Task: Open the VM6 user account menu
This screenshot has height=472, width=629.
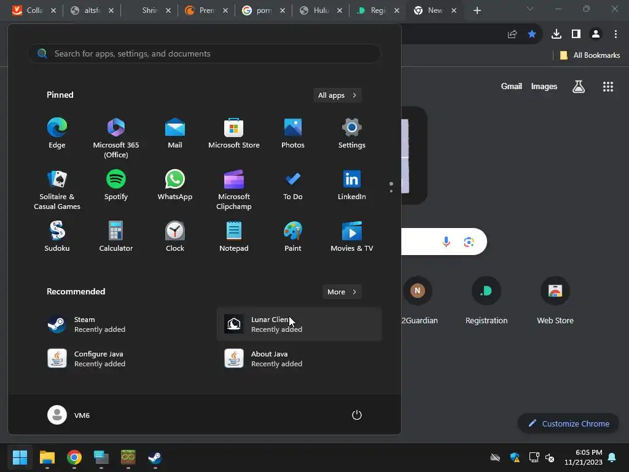Action: click(x=69, y=415)
